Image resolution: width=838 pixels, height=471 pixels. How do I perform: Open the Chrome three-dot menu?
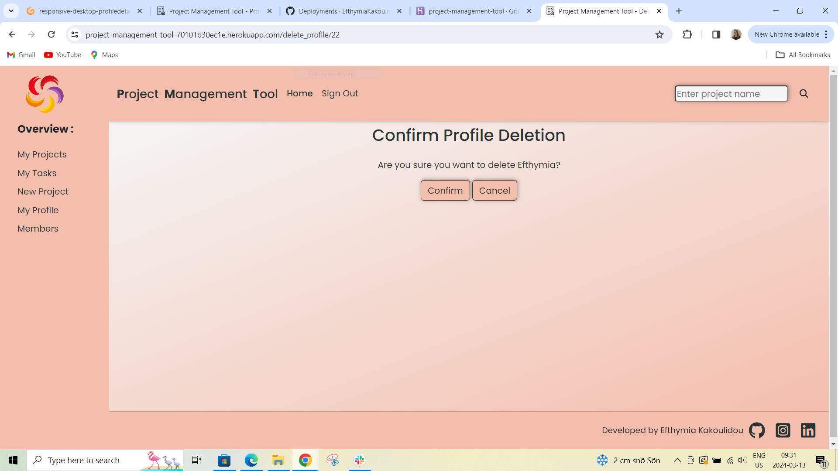(826, 34)
